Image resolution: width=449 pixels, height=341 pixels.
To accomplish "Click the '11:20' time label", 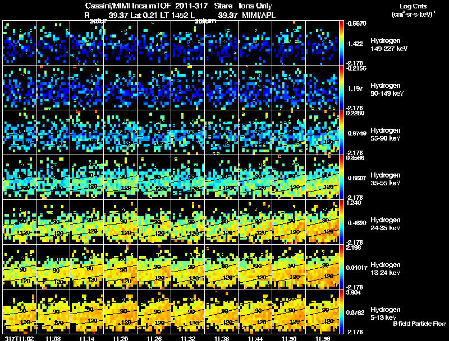I will (121, 338).
